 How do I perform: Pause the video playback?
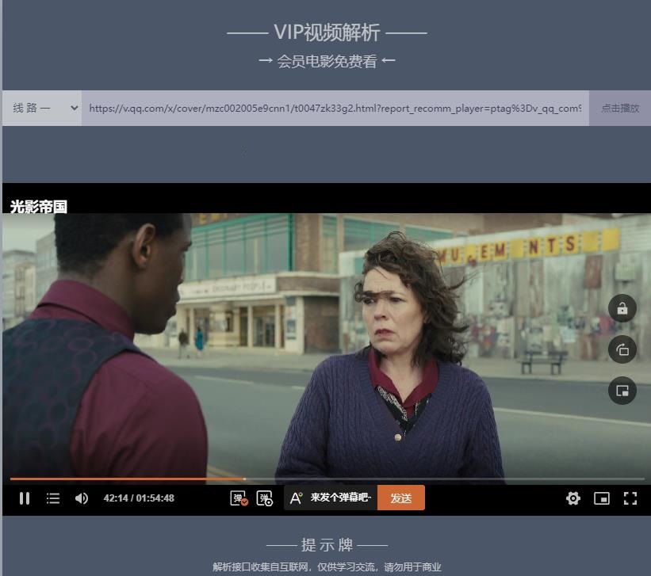point(25,498)
